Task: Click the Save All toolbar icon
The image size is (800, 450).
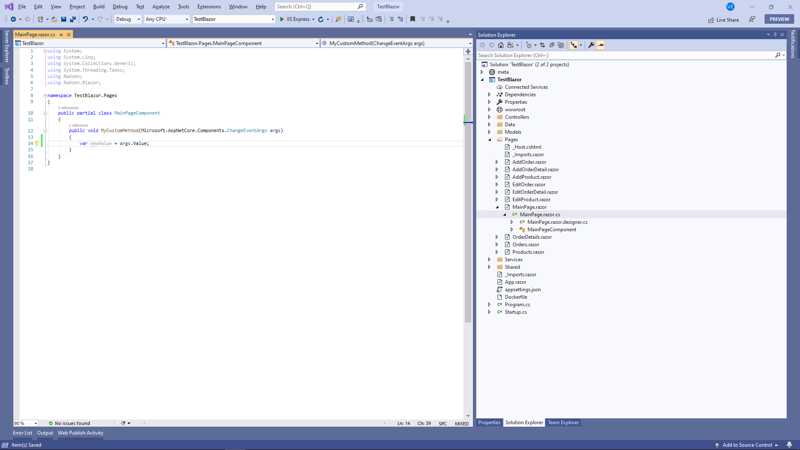Action: [73, 19]
